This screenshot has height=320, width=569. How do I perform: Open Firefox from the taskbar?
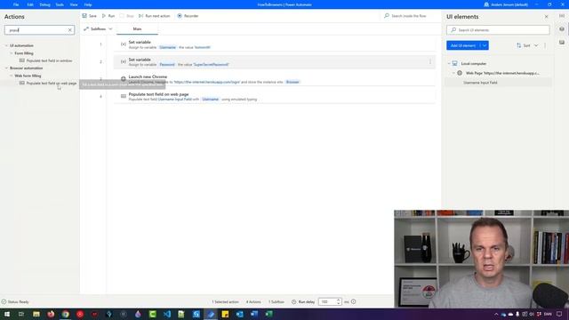point(51,314)
